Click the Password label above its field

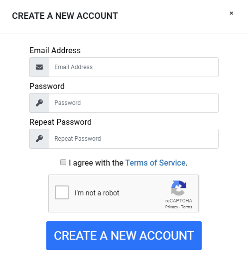[x=47, y=86]
